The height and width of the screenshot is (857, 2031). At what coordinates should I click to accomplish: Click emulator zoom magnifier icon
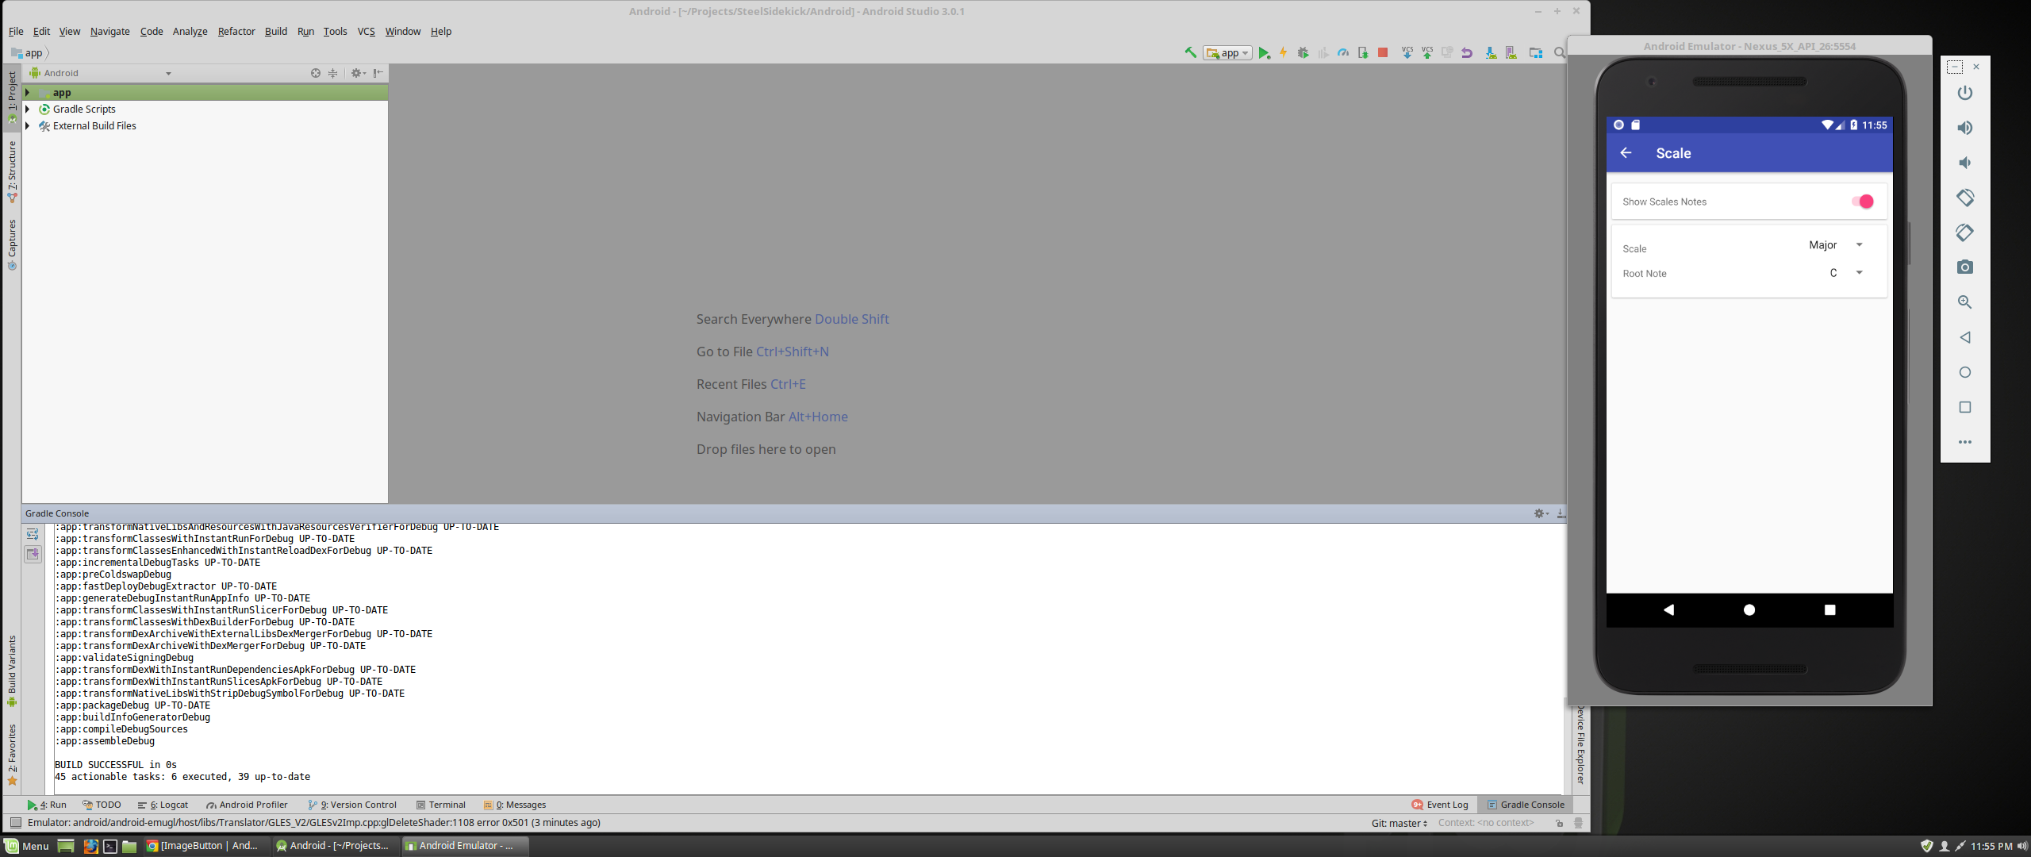[x=1965, y=302]
